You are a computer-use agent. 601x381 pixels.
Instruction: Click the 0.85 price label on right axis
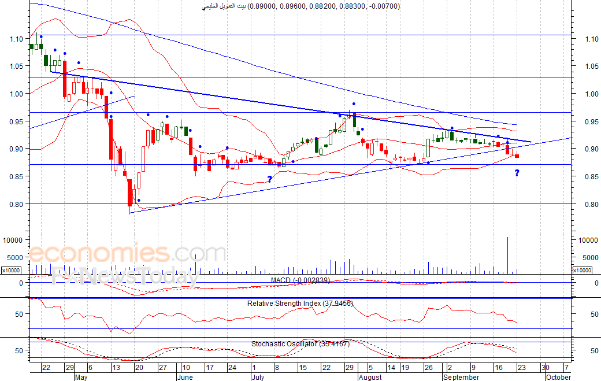[592, 176]
